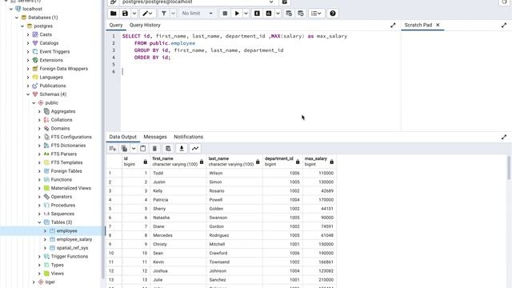Viewport: 512px width, 288px height.
Task: Expand the Views node
Action: 39,274
